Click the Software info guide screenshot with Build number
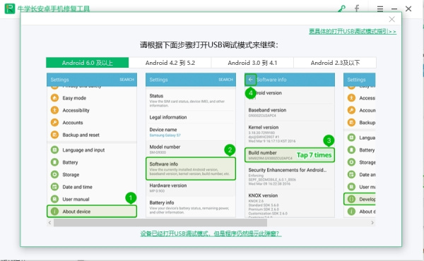The height and width of the screenshot is (261, 424). (290, 145)
